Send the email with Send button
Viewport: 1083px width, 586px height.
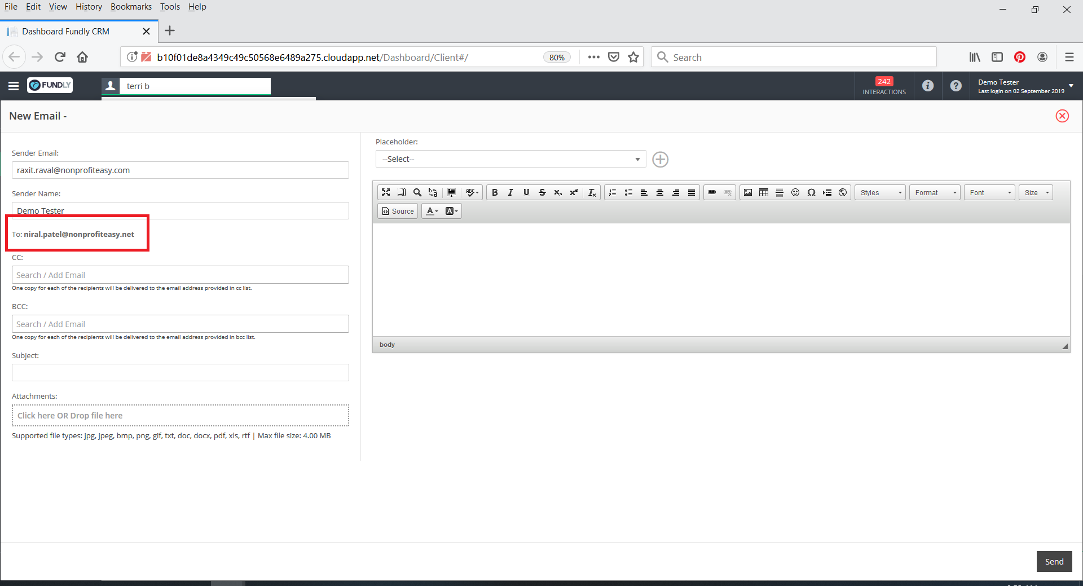[1054, 561]
